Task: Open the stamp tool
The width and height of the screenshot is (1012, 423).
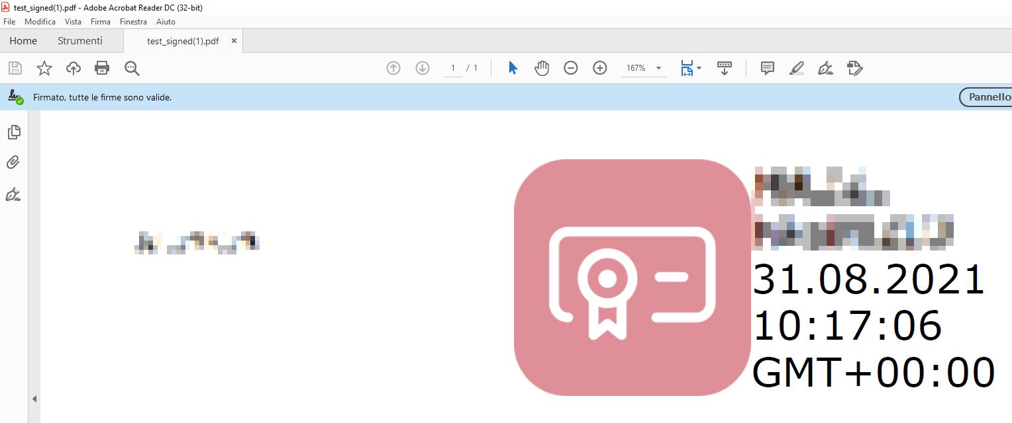Action: click(855, 68)
